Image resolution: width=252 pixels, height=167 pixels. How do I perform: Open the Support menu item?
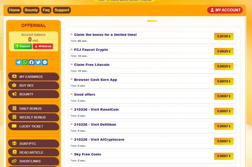coord(62,10)
